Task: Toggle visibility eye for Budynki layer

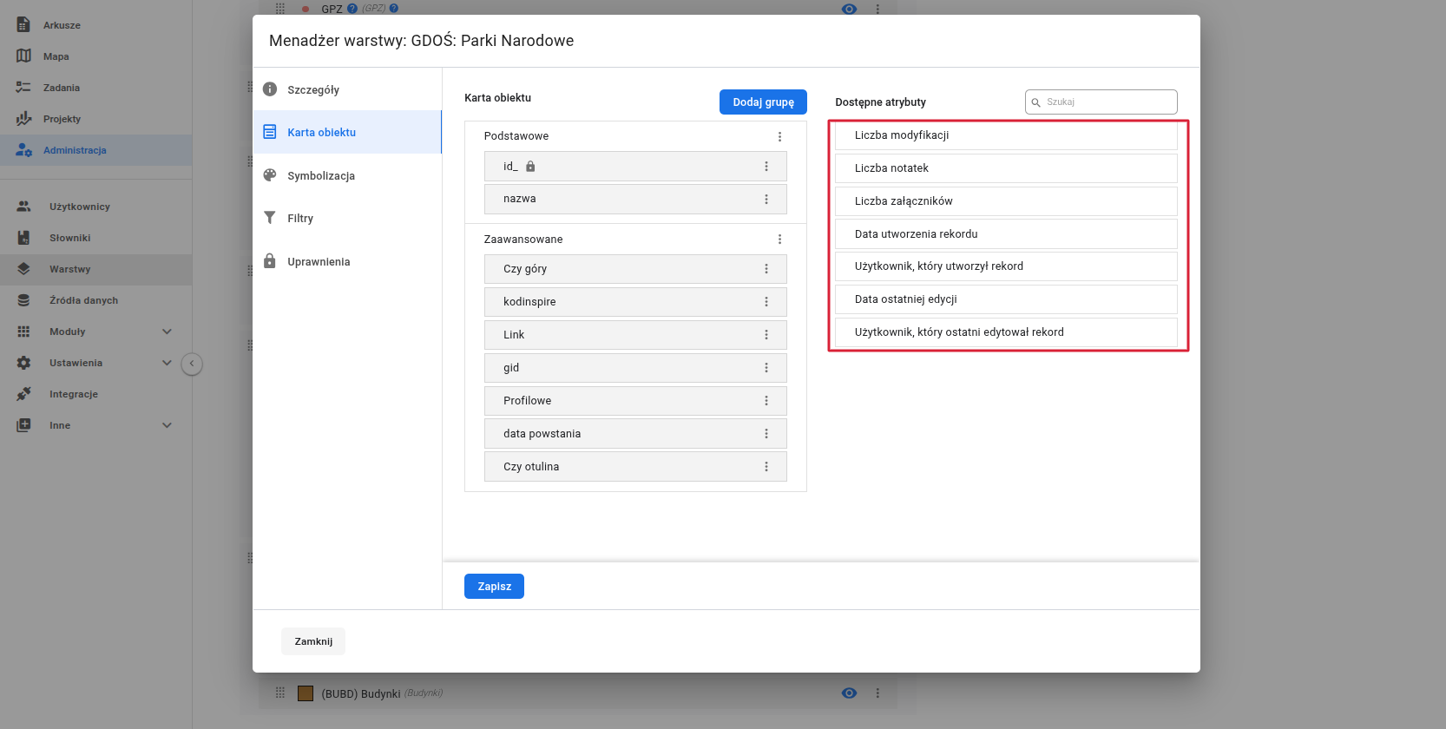Action: [x=849, y=693]
